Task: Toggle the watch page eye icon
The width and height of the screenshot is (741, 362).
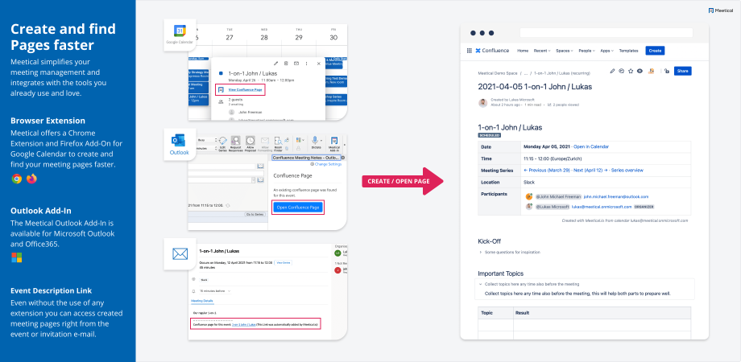Action: tap(640, 71)
